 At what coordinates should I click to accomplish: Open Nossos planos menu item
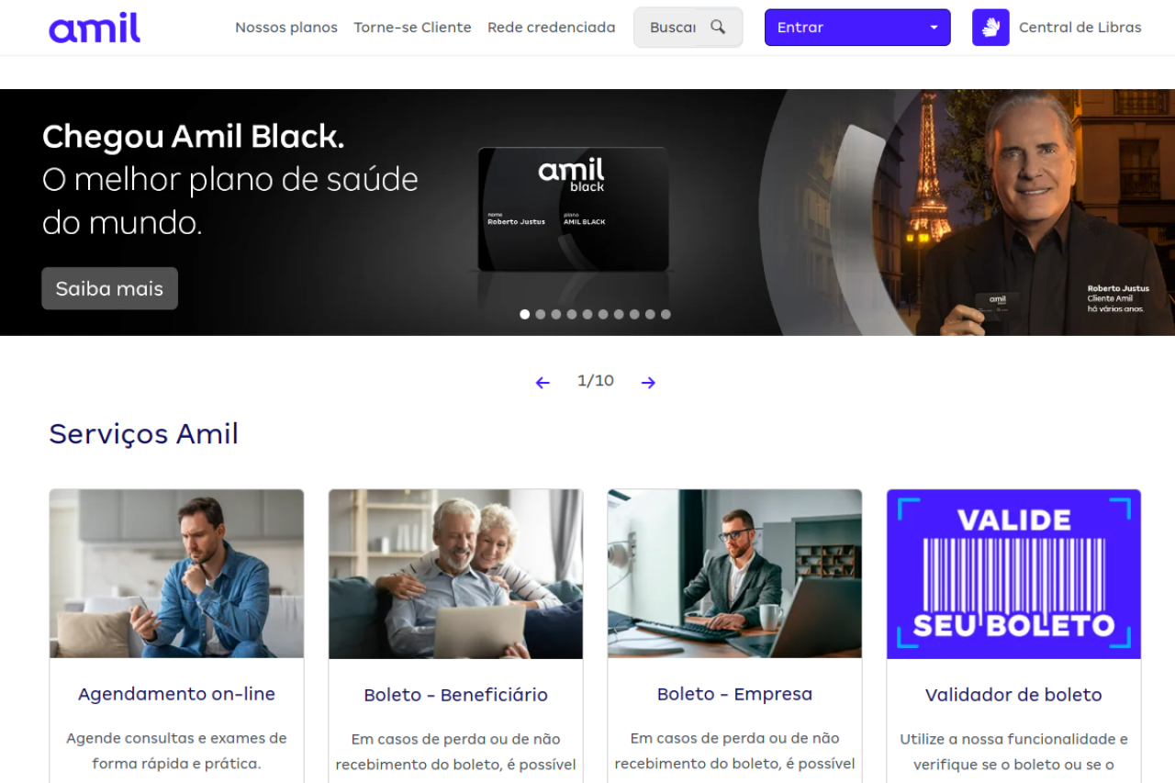pyautogui.click(x=286, y=28)
